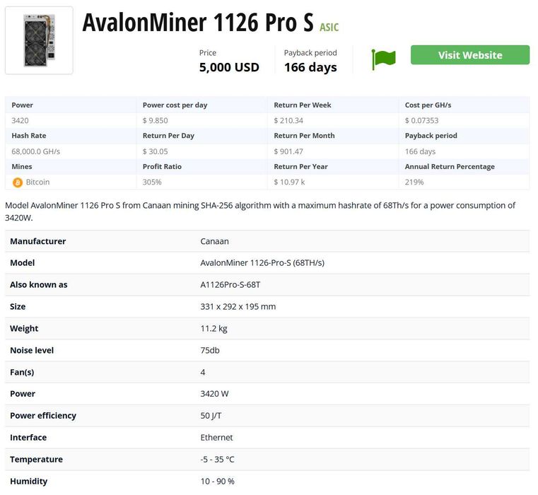The width and height of the screenshot is (538, 495).
Task: Click the 166 days table payback cell
Action: click(x=464, y=151)
